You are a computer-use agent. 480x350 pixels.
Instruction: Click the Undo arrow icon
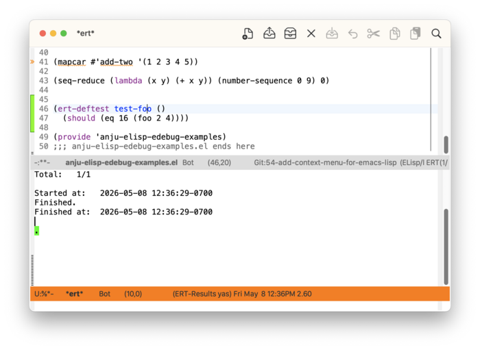(352, 34)
